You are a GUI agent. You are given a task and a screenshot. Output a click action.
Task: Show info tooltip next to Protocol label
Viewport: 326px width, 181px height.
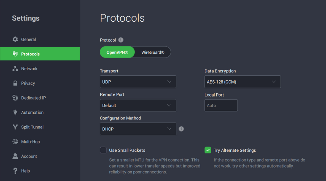(x=121, y=40)
